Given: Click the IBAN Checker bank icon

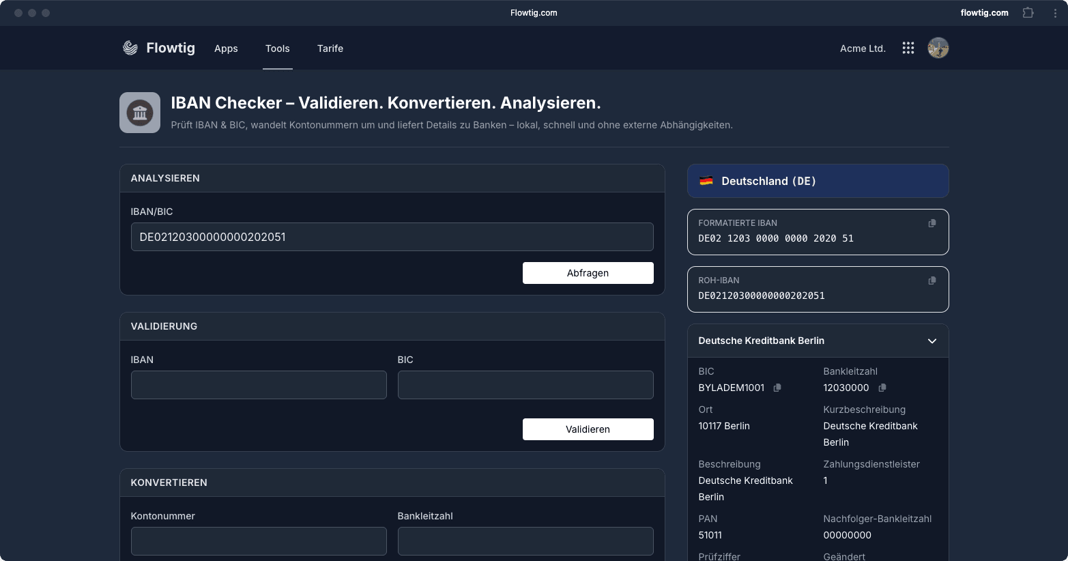Looking at the screenshot, I should 140,113.
